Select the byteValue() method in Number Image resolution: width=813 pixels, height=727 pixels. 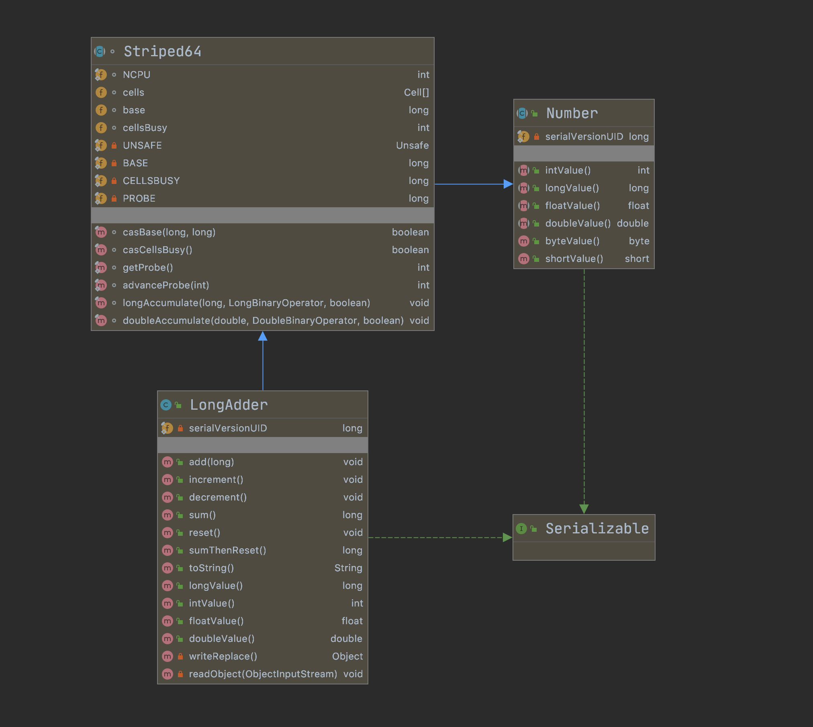pyautogui.click(x=572, y=241)
